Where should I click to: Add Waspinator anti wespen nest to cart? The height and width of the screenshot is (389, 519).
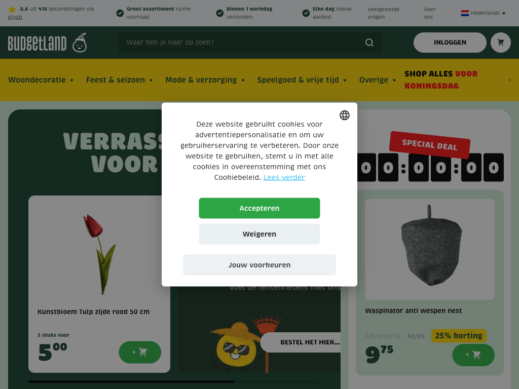coord(473,355)
